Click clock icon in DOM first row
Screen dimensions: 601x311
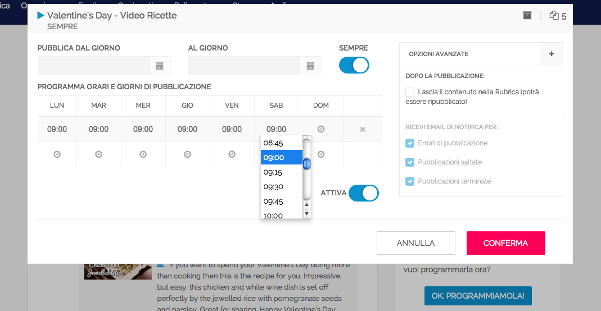pyautogui.click(x=321, y=129)
